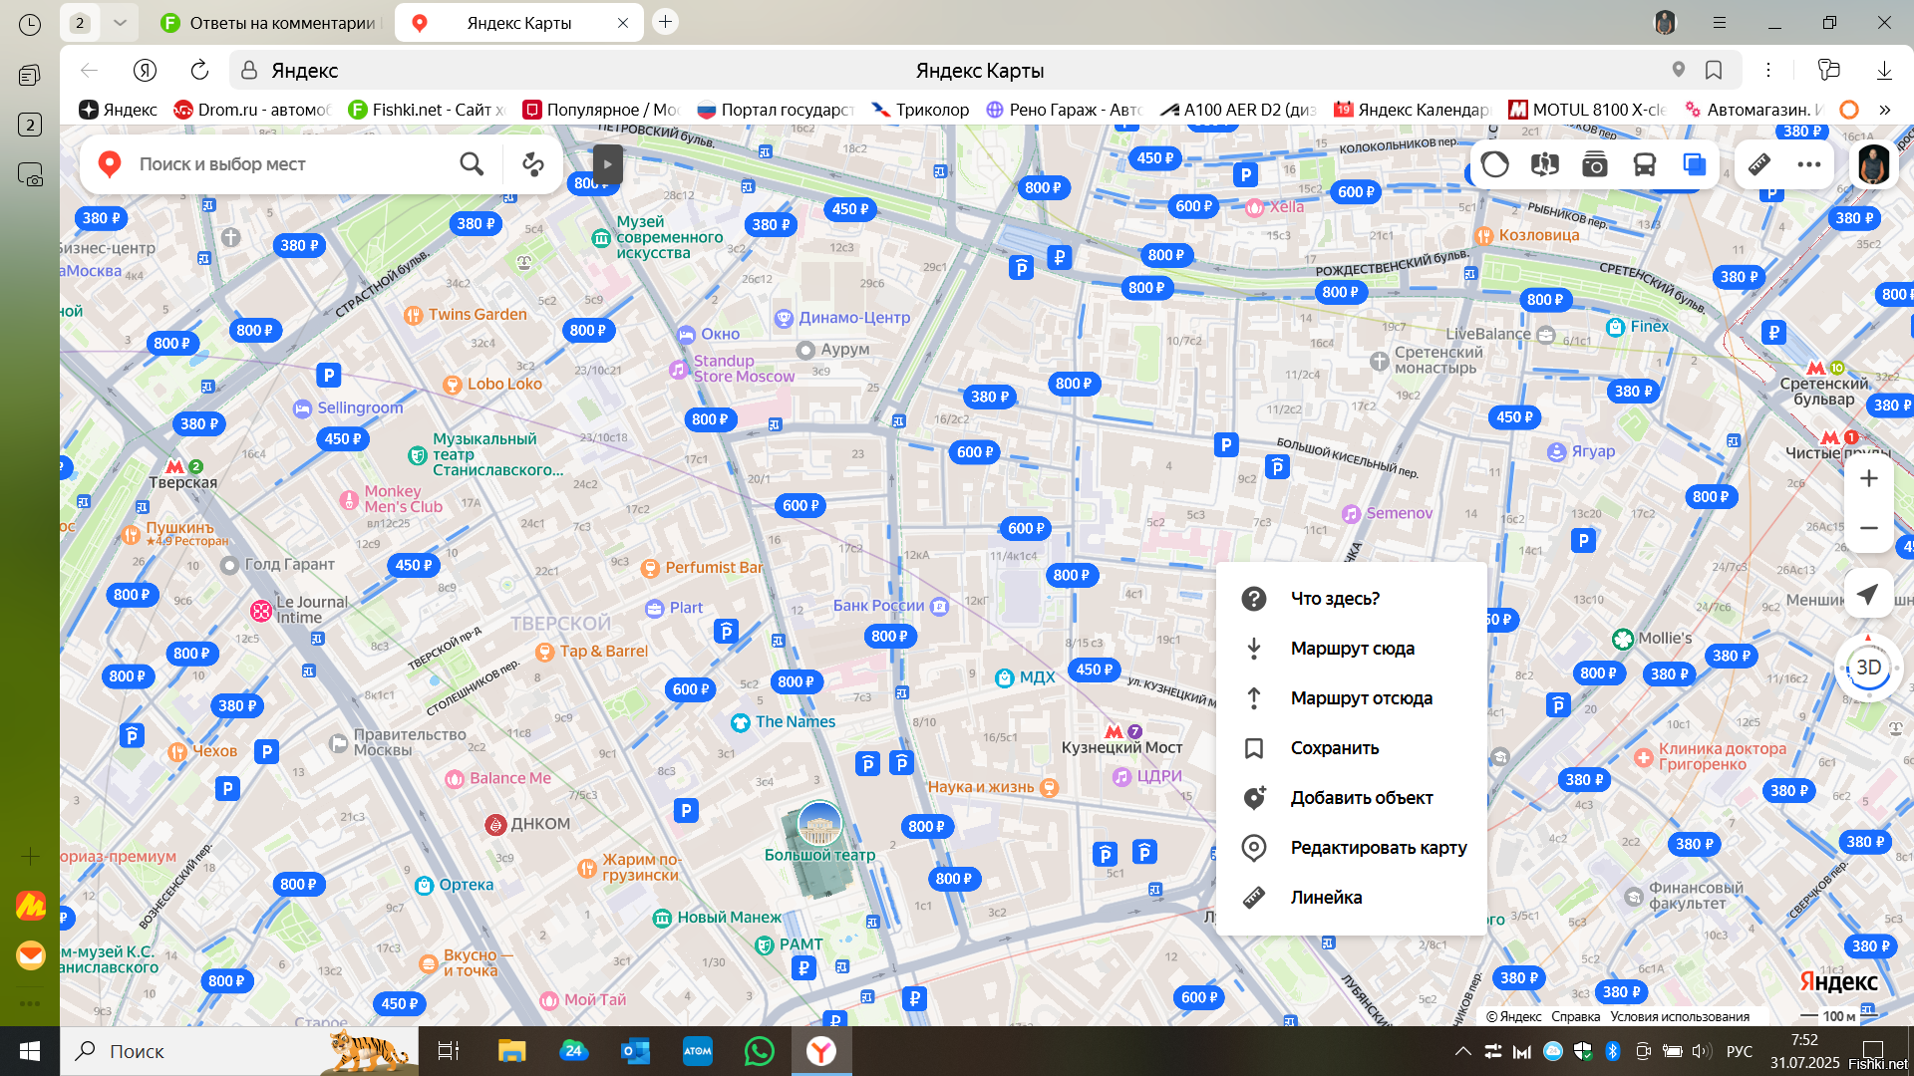The height and width of the screenshot is (1076, 1914).
Task: Reload the page
Action: tap(199, 70)
